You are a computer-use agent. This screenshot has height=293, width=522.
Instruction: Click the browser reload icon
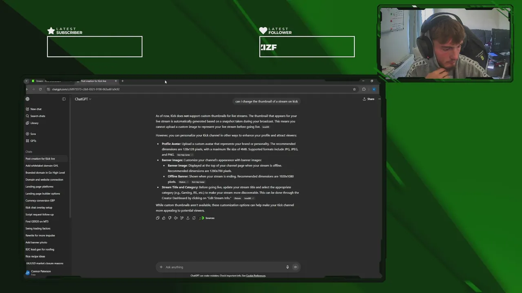40,89
